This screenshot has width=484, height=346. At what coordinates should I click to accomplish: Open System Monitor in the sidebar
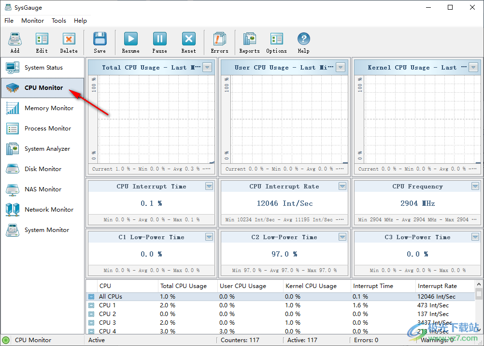tap(43, 230)
